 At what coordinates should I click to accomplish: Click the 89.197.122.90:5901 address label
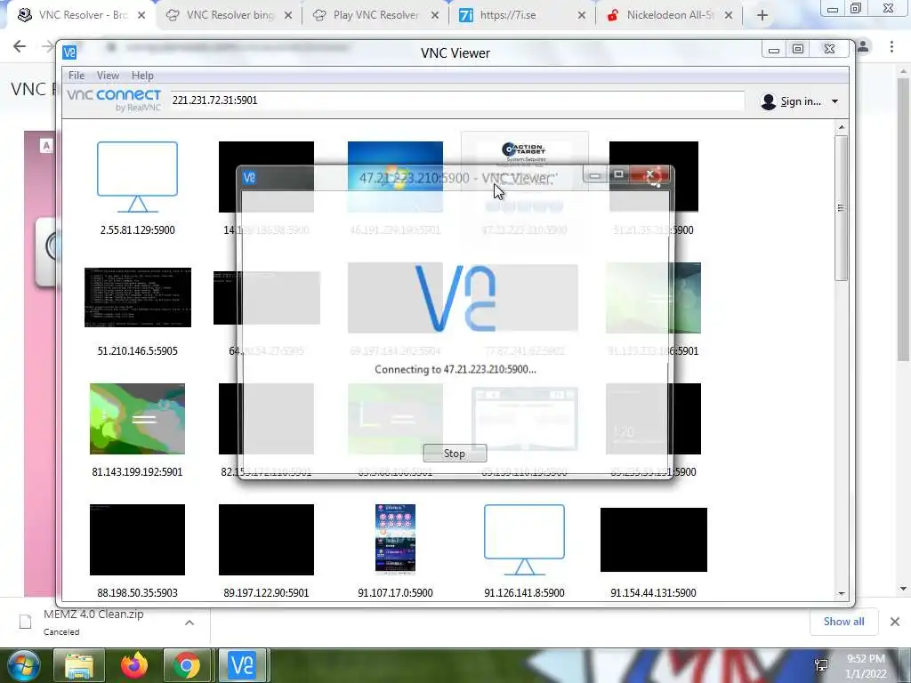(x=266, y=592)
